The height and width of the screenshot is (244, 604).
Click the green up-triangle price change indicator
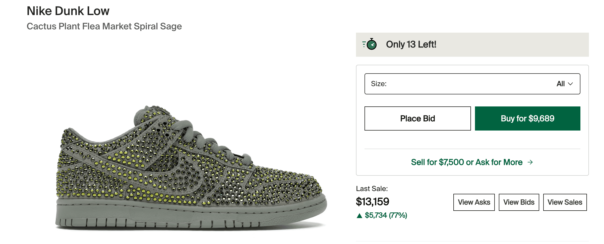pyautogui.click(x=359, y=216)
